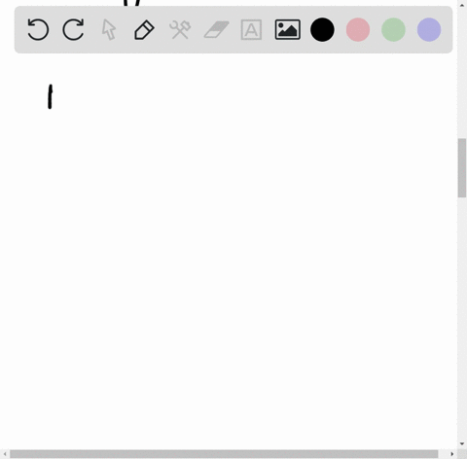Click the vertical scrollbar track below the thumb
Screen dimensions: 467x459
click(462, 318)
